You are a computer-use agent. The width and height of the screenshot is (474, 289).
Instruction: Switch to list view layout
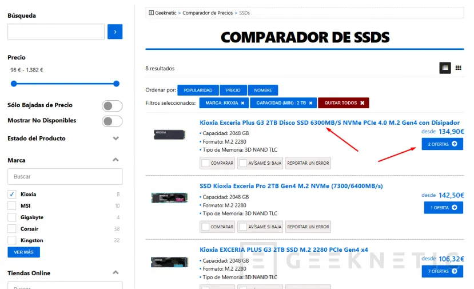coord(445,68)
